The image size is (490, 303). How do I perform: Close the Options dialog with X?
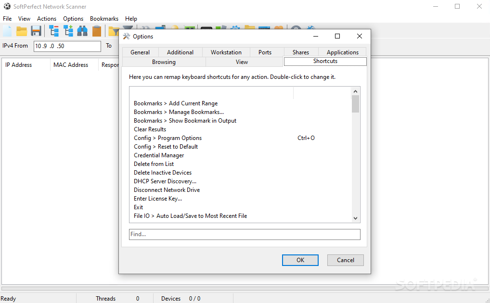pyautogui.click(x=360, y=36)
